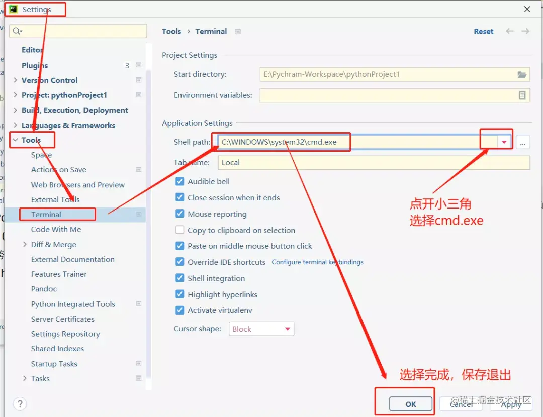
Task: Expand the Tasks node
Action: coord(25,379)
